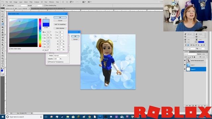Click the Color Libraries button
Screen dimensions: 212x119
(x=60, y=28)
